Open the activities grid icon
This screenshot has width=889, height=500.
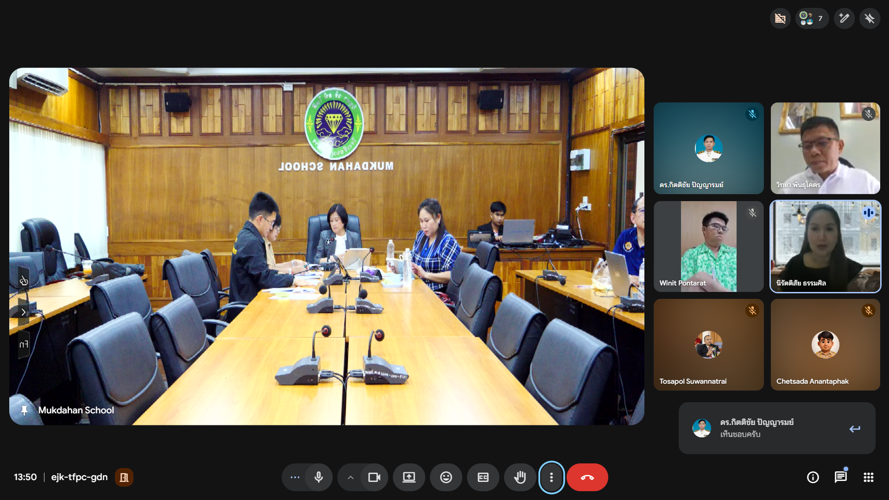point(868,477)
